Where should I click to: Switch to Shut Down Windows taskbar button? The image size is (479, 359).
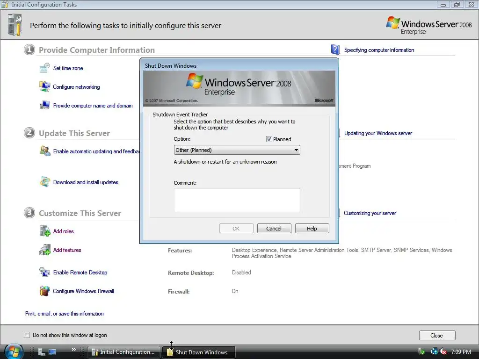pos(198,352)
